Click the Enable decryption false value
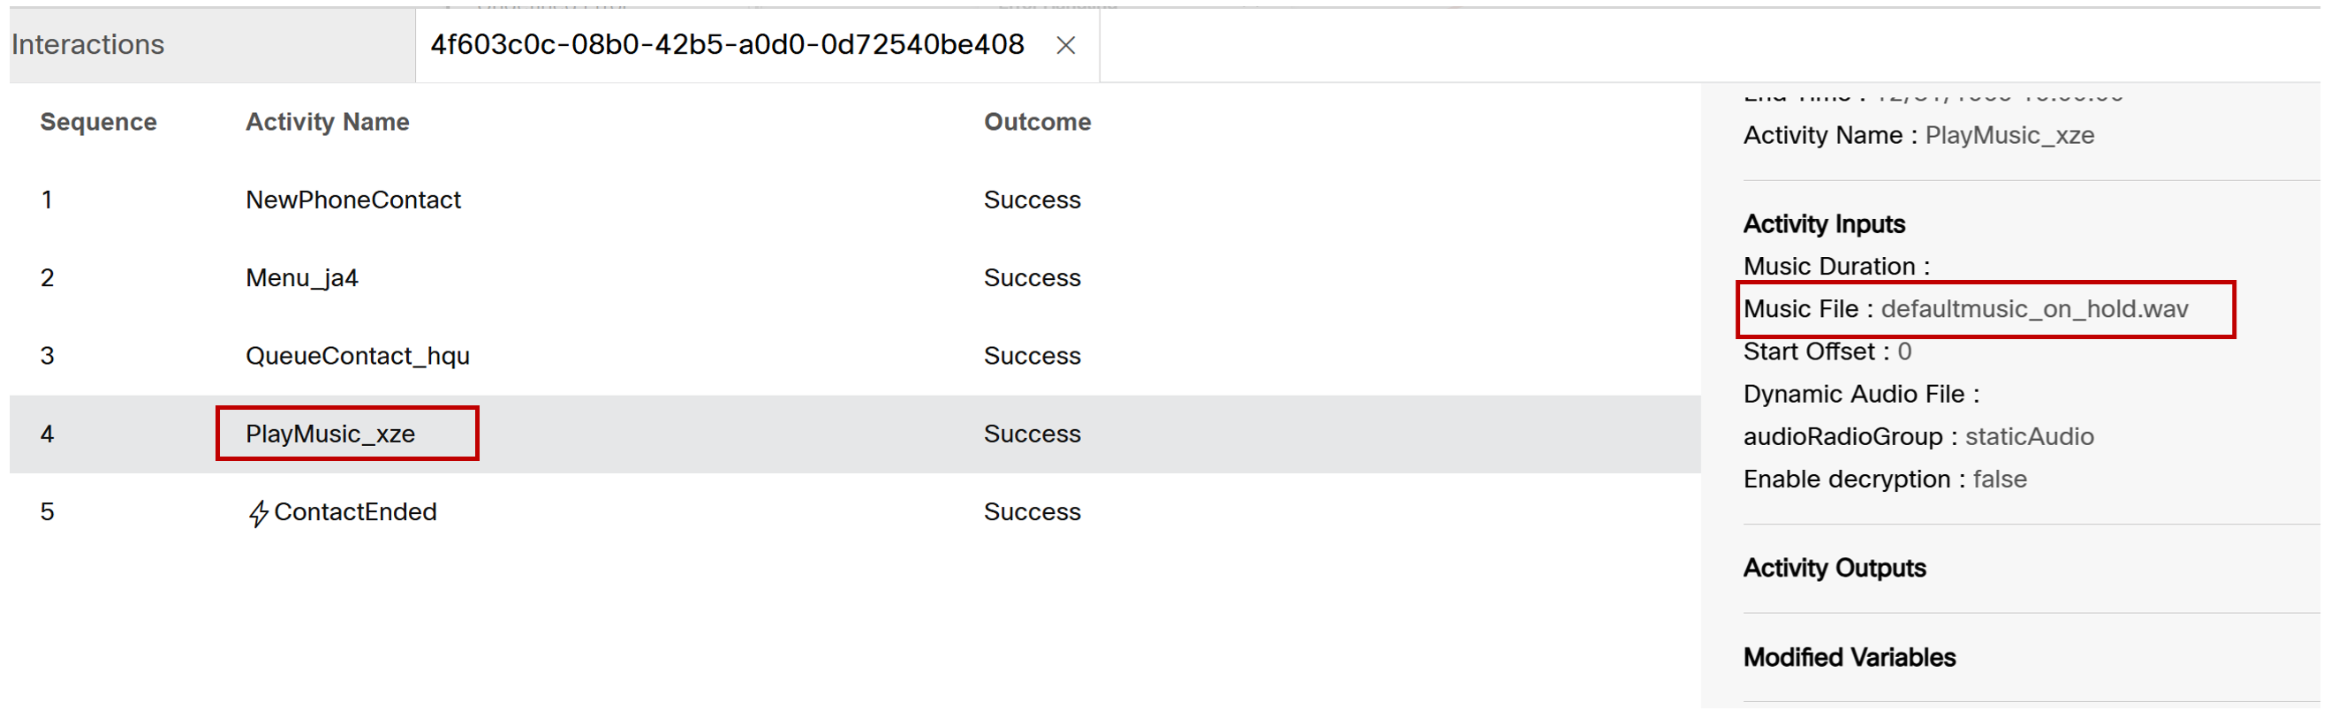 coord(1999,480)
